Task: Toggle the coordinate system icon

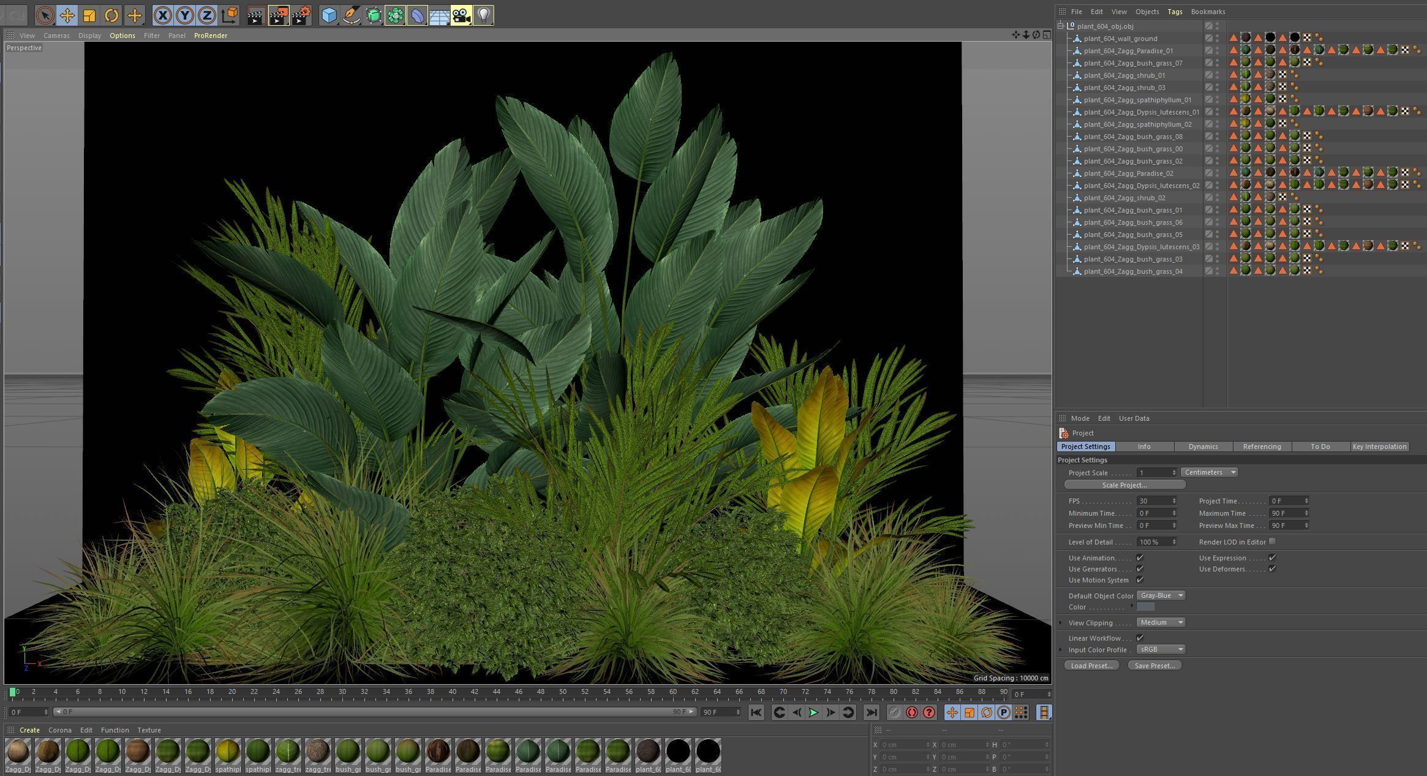Action: click(230, 15)
